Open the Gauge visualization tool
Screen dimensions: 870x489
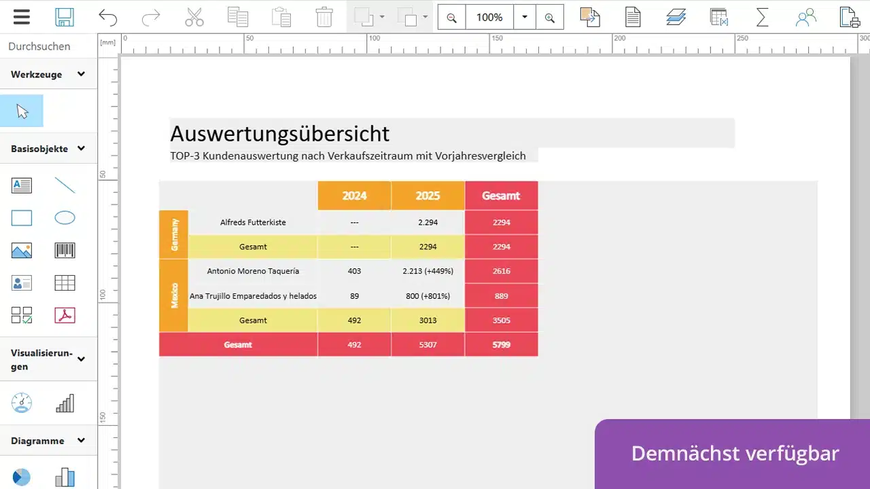coord(21,403)
